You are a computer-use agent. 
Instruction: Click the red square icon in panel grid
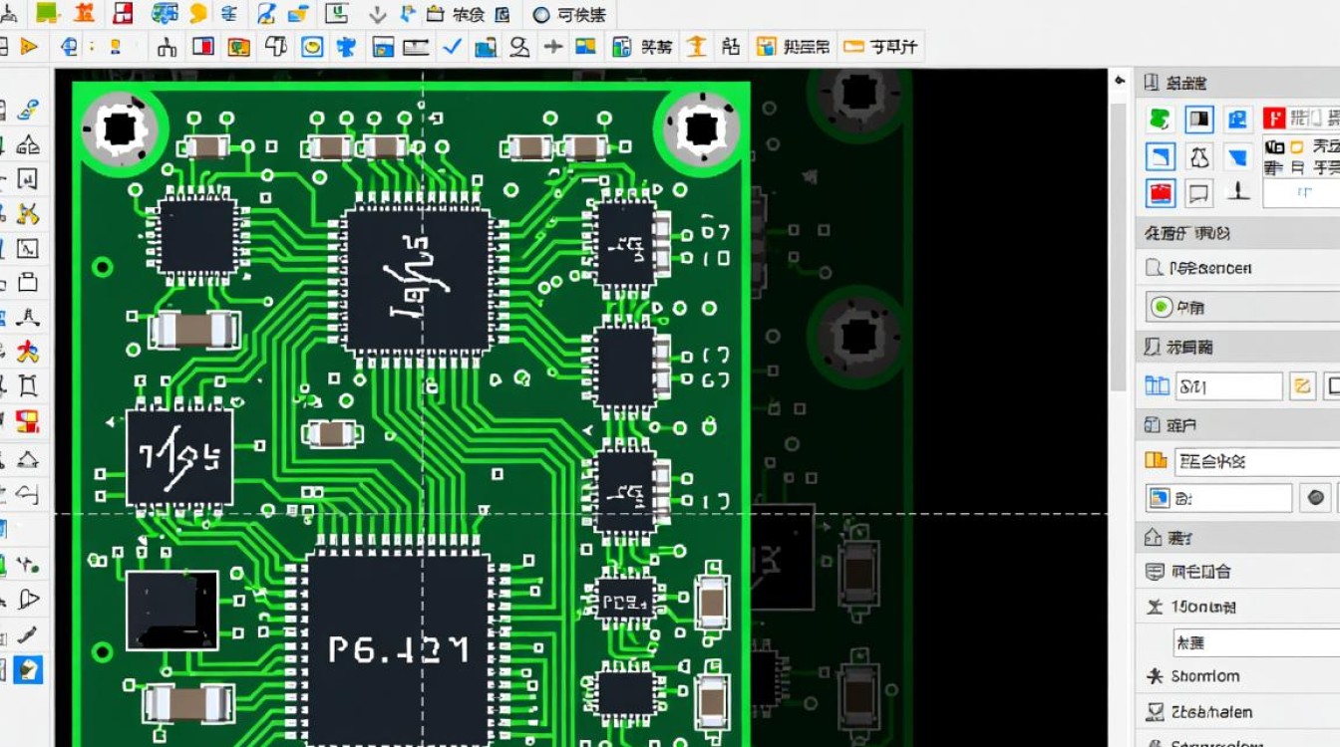[1160, 193]
